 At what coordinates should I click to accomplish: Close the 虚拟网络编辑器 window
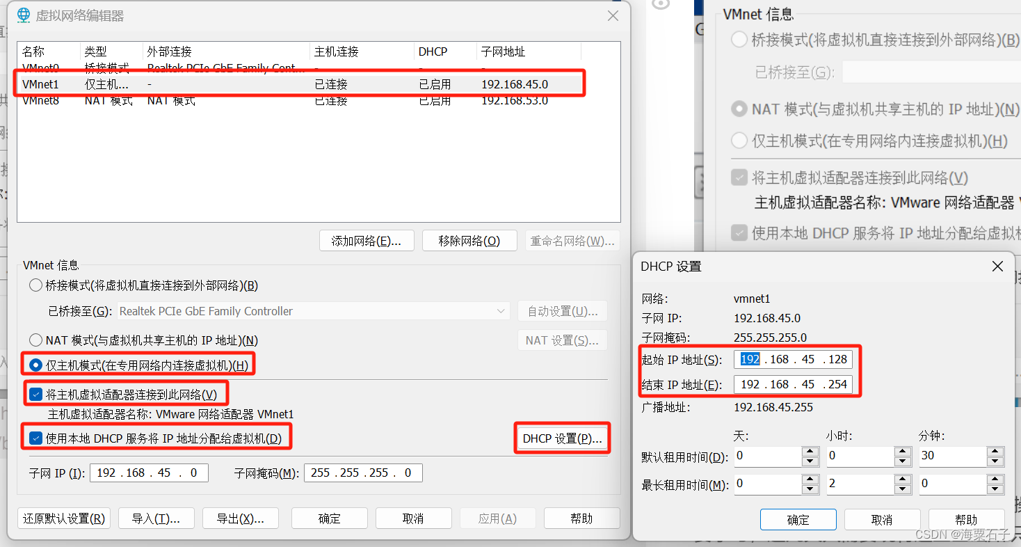(613, 15)
